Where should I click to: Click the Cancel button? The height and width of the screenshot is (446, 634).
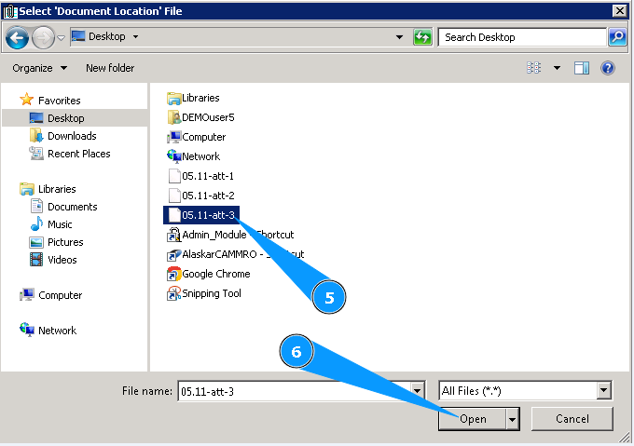(572, 419)
